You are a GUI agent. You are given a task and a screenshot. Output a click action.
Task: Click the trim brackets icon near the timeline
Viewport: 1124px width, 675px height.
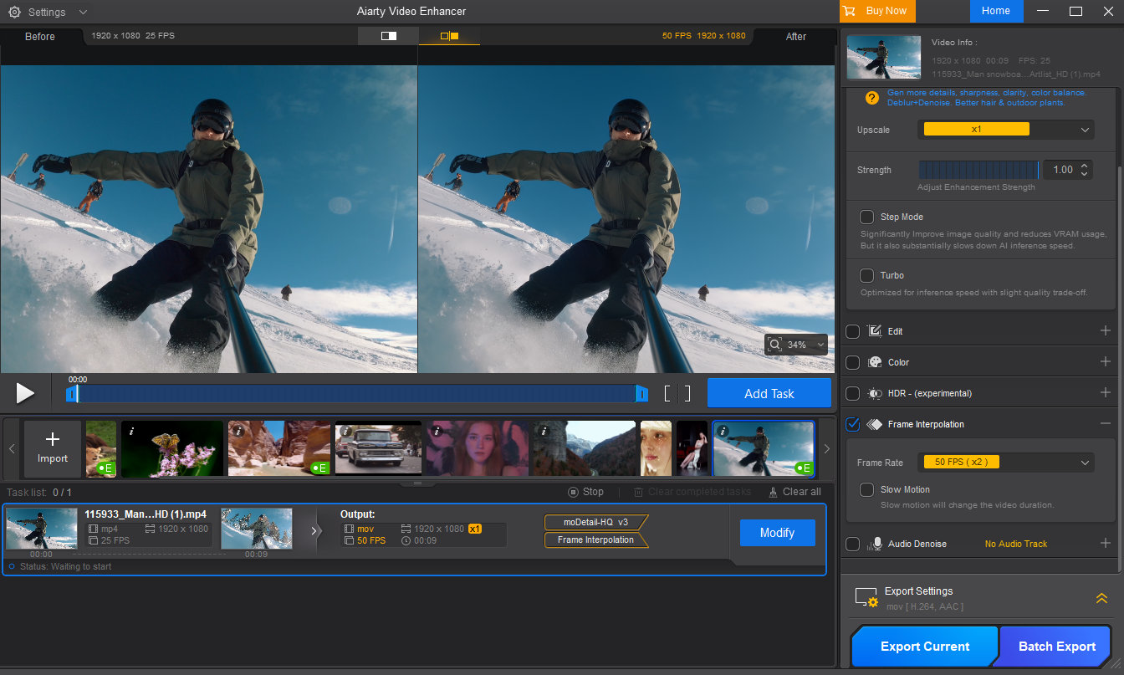677,393
